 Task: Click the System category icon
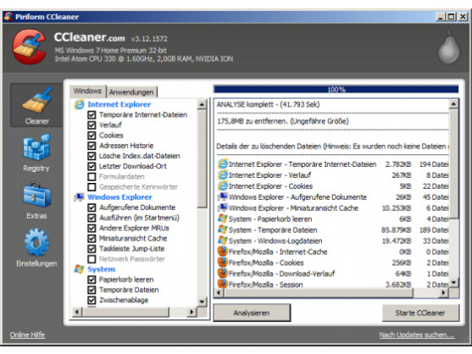click(x=79, y=269)
